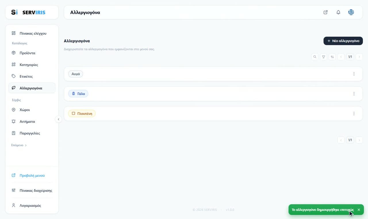This screenshot has width=368, height=219.
Task: Open options menu for Γλουτένη row
Action: 354,114
